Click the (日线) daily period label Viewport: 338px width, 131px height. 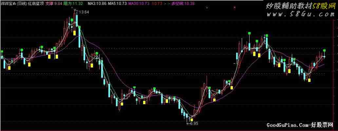[21, 4]
